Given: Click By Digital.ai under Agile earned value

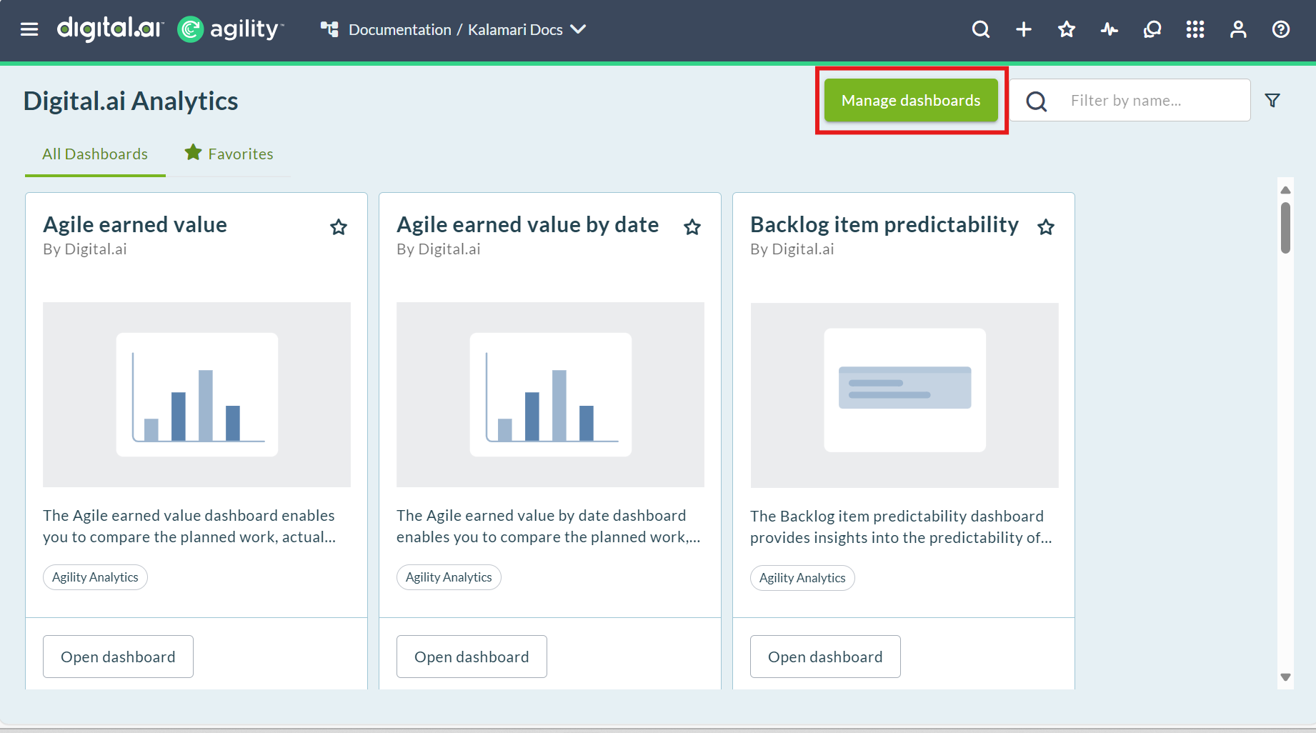Looking at the screenshot, I should tap(85, 249).
